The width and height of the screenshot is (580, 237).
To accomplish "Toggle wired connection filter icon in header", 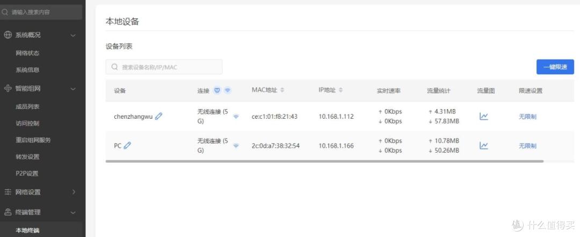I will 217,90.
